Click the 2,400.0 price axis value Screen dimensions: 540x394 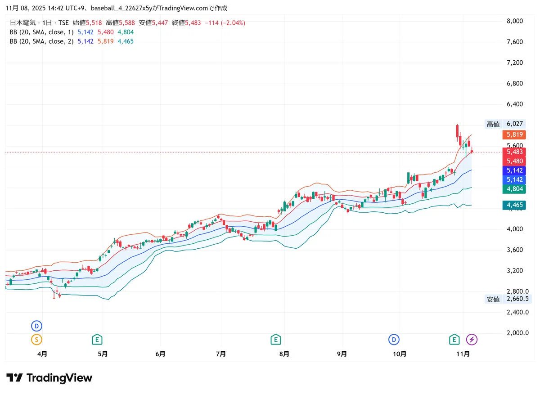[517, 313]
